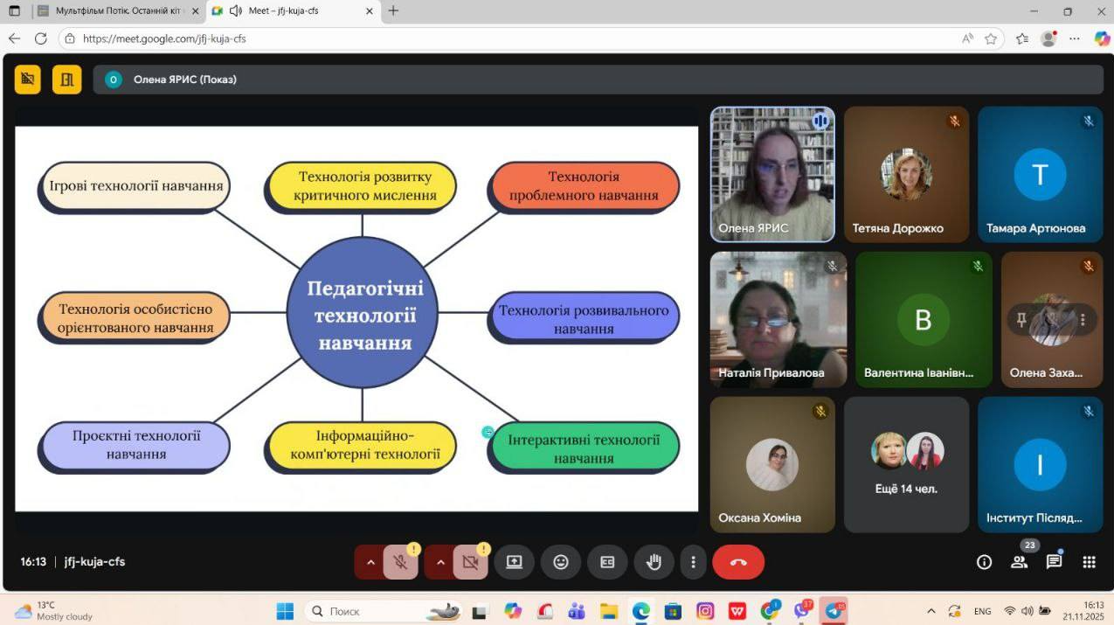Screen dimensions: 1114x625
Task: Leave the call with red hang-up button
Action: [738, 562]
